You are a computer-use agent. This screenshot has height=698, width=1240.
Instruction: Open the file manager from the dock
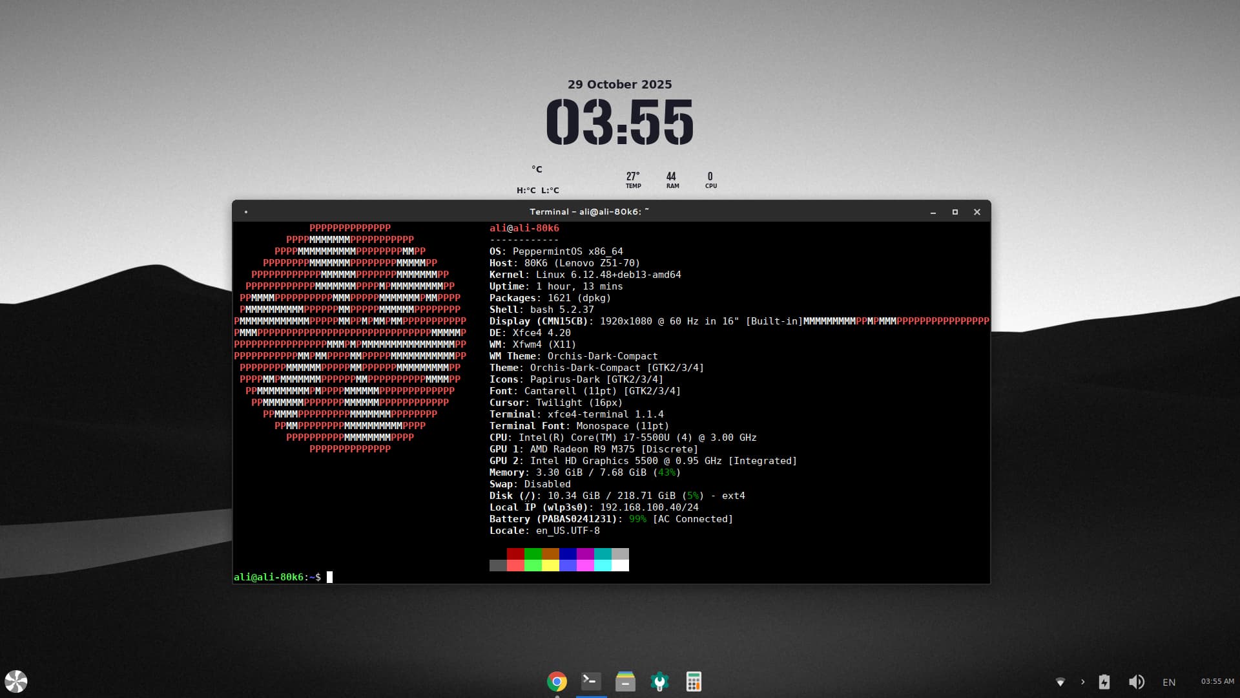[625, 681]
